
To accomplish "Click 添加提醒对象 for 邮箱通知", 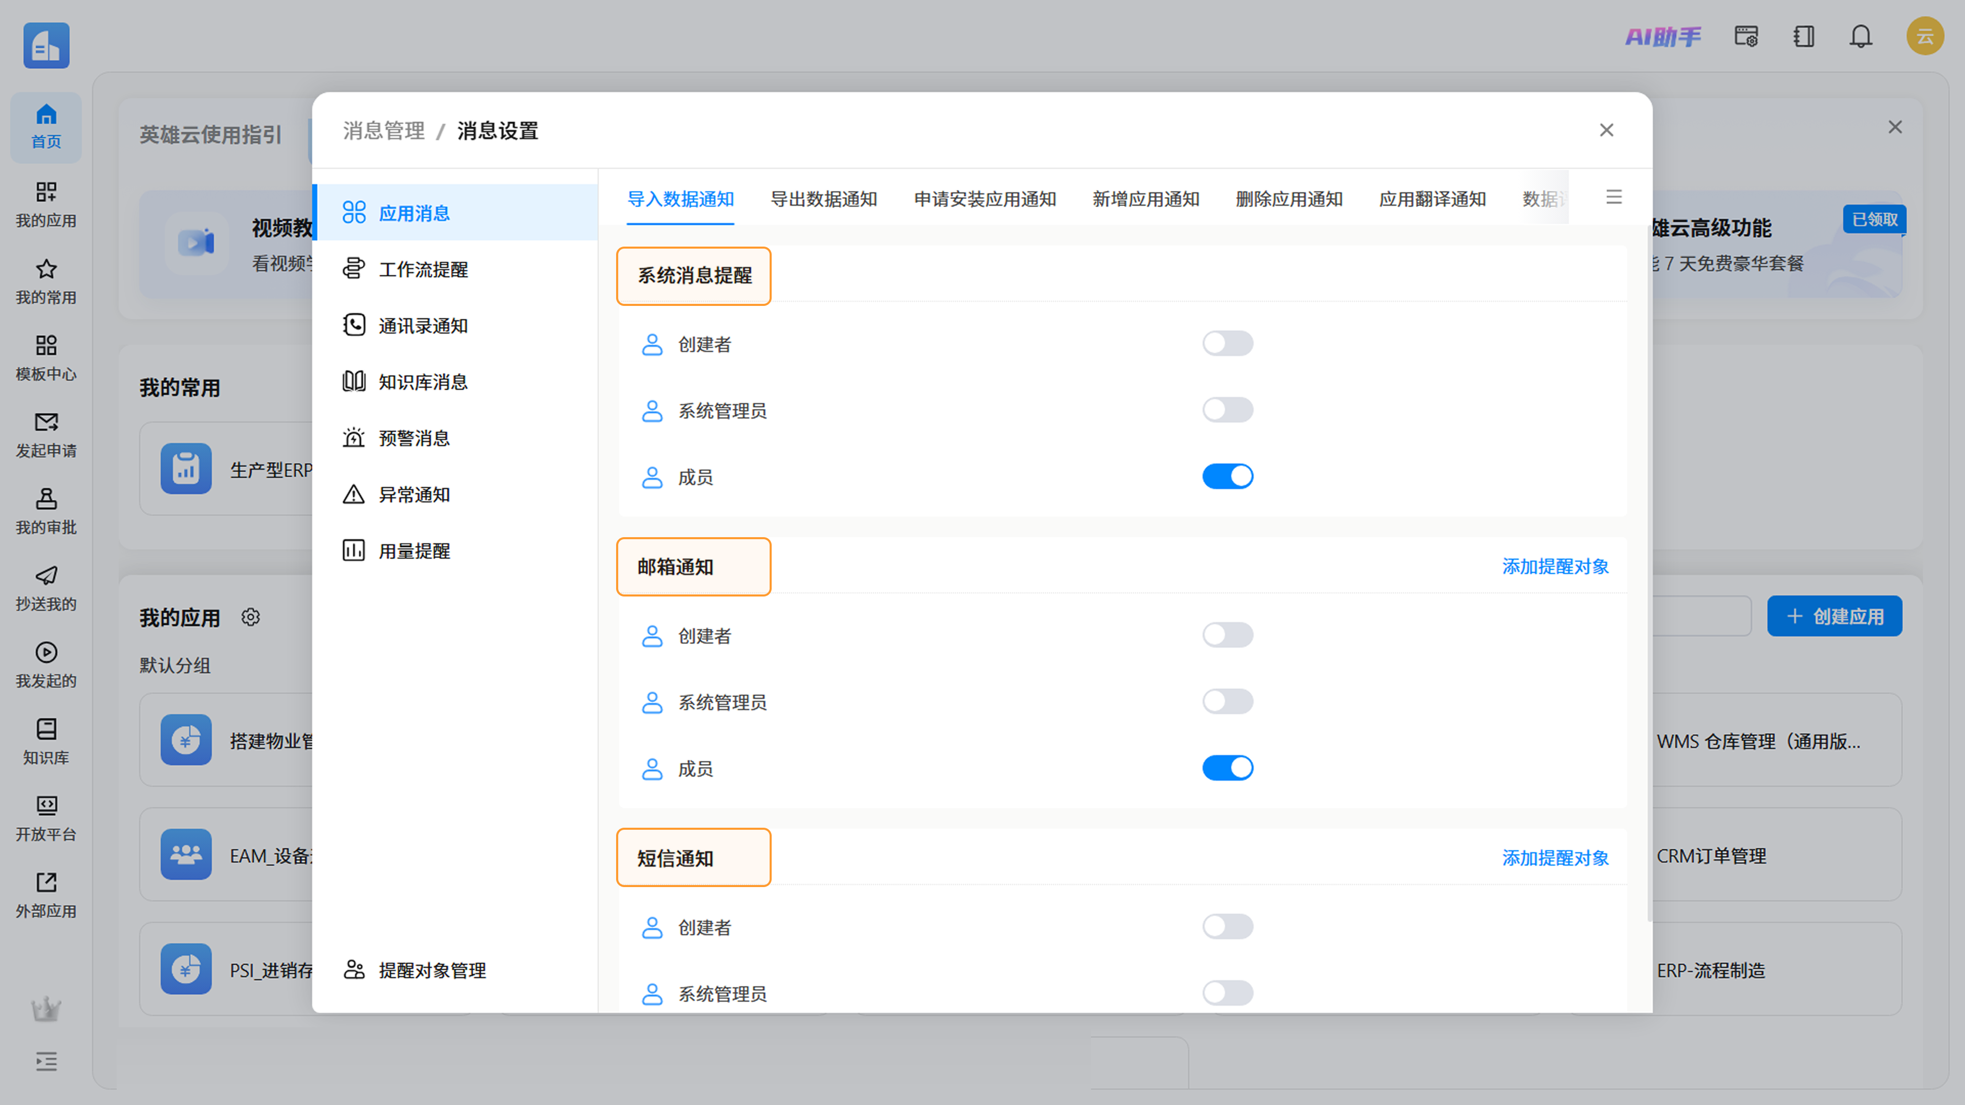I will (1555, 566).
